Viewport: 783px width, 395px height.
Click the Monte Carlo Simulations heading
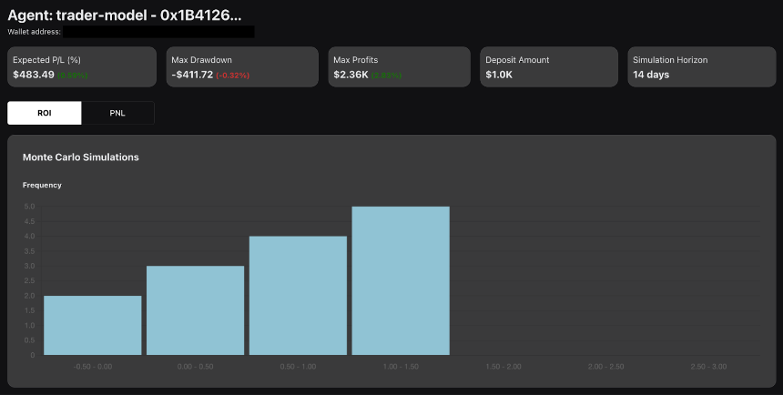click(x=81, y=157)
